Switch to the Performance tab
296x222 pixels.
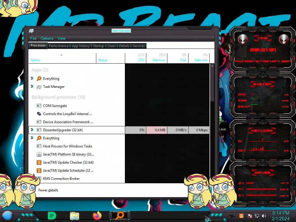pyautogui.click(x=59, y=46)
